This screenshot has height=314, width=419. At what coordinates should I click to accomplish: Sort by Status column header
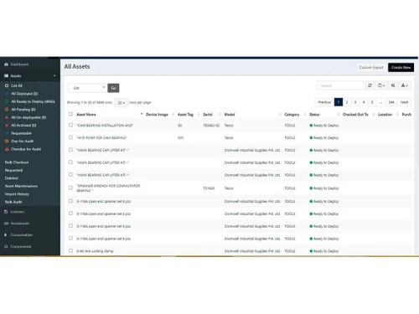coord(314,115)
